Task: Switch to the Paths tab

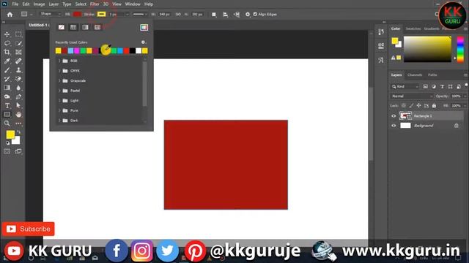Action: [x=432, y=75]
